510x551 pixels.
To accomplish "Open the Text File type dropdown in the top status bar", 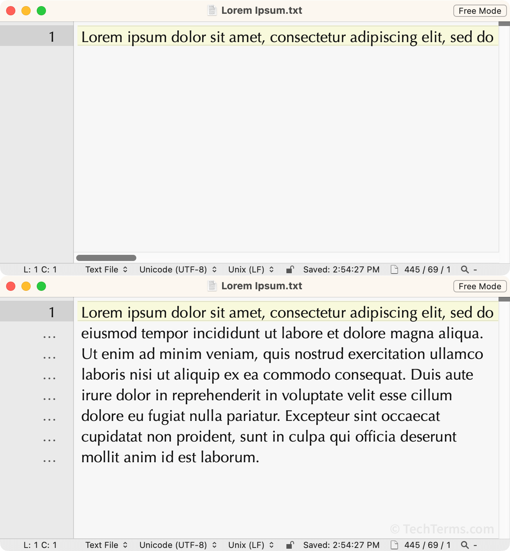I will click(x=106, y=269).
